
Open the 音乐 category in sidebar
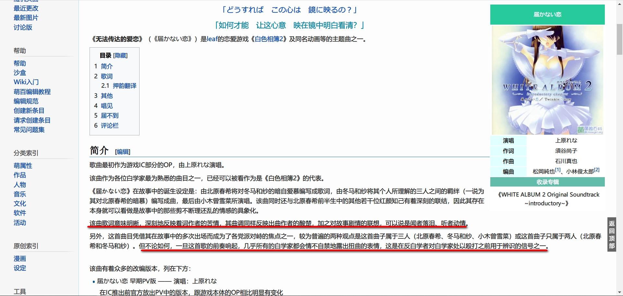point(20,194)
